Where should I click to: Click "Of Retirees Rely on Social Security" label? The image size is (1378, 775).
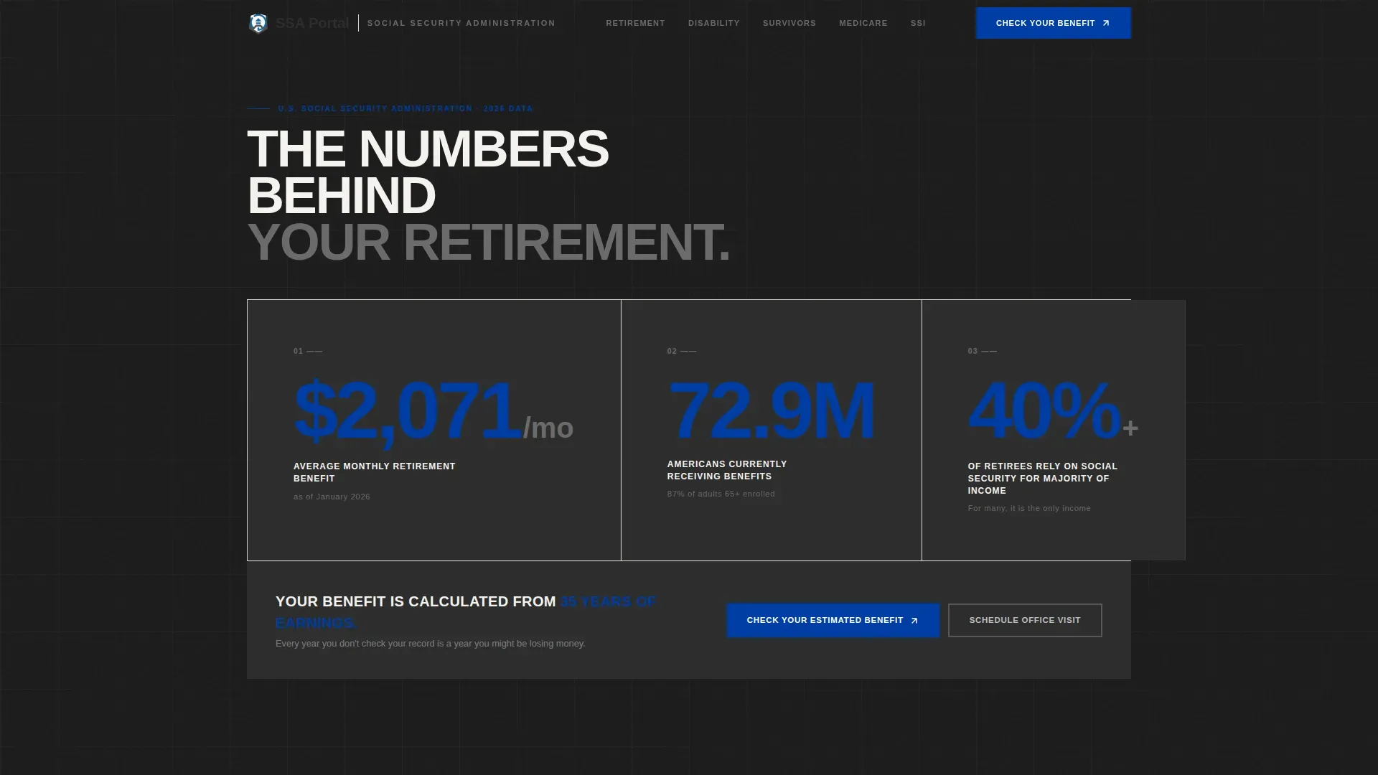click(1042, 479)
